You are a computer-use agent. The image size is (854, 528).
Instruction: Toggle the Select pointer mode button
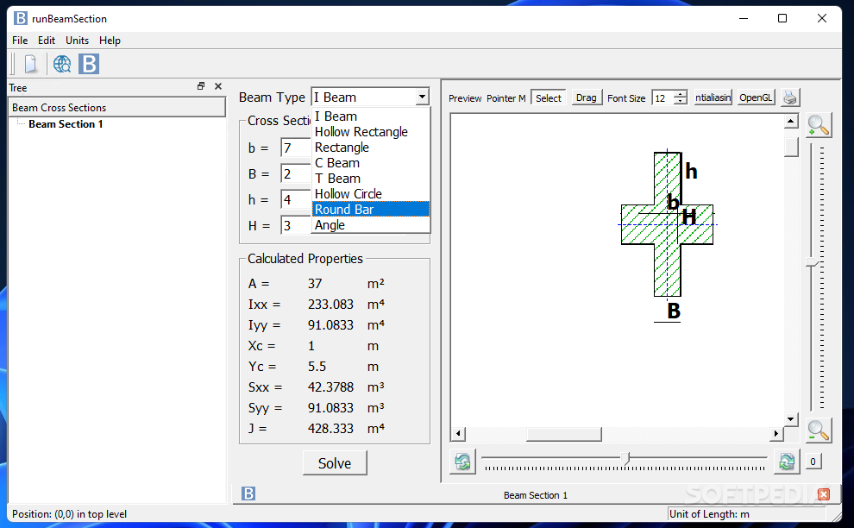coord(548,98)
